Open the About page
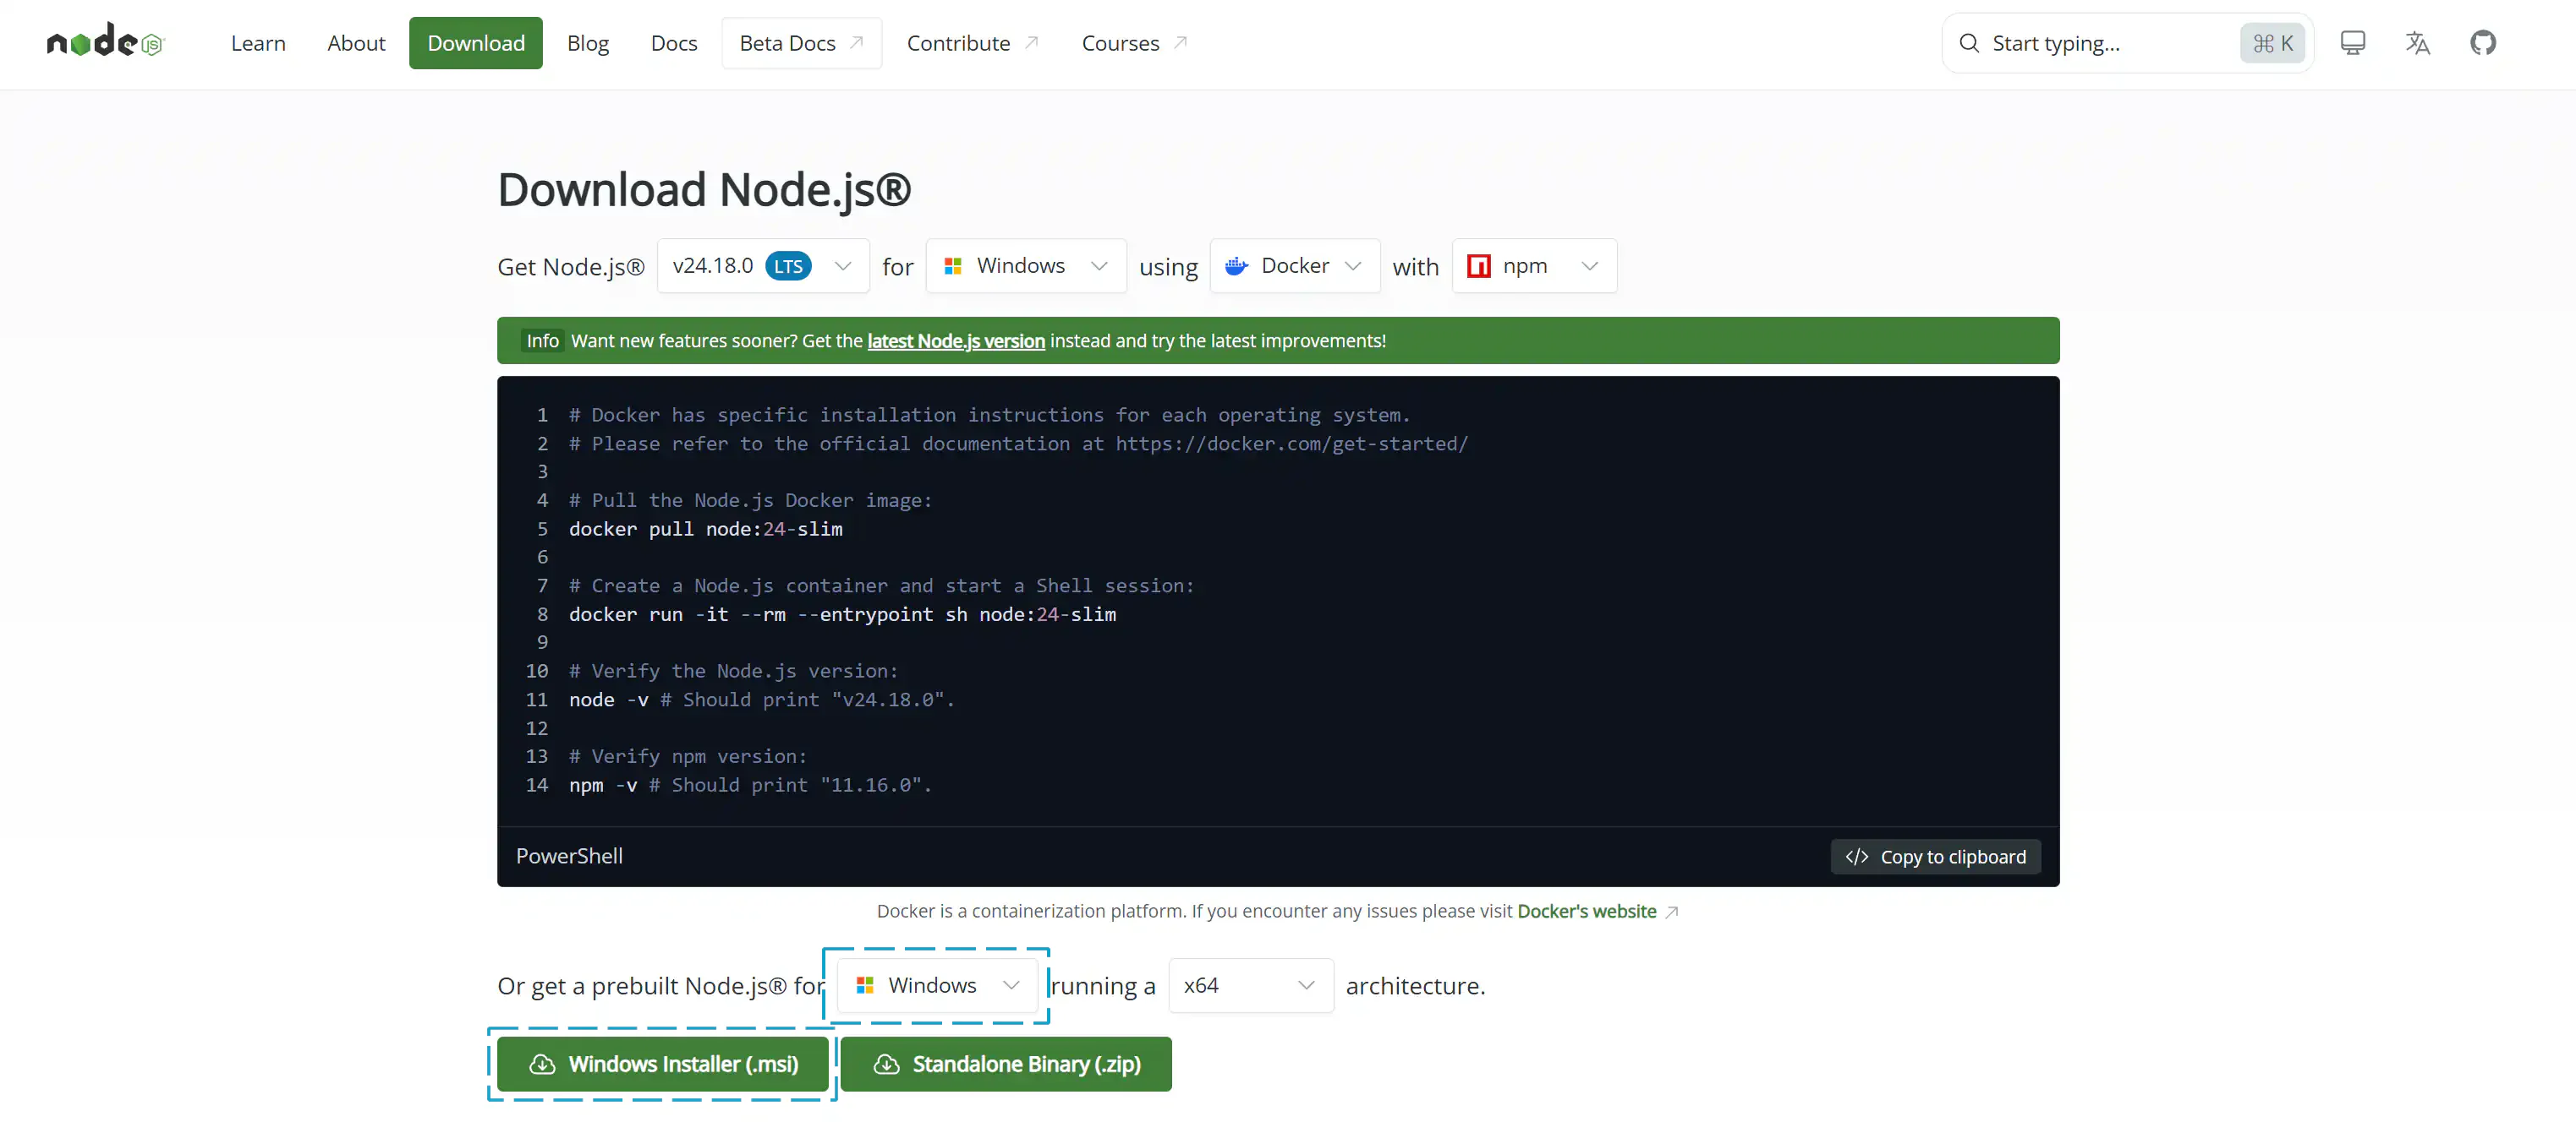The width and height of the screenshot is (2576, 1122). coord(356,43)
